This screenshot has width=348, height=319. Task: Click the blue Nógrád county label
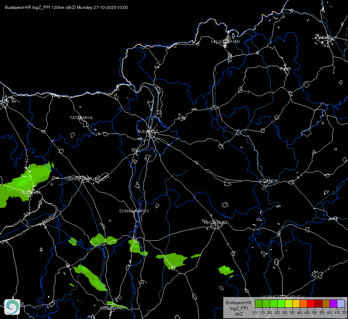coord(163,46)
